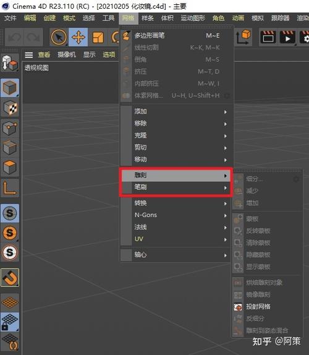
Task: Click the render view clapperboard icon
Action: coord(268,37)
